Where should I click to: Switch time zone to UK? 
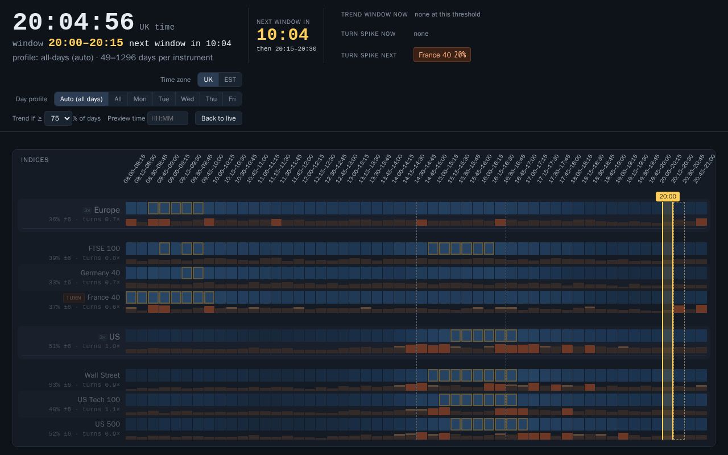208,80
